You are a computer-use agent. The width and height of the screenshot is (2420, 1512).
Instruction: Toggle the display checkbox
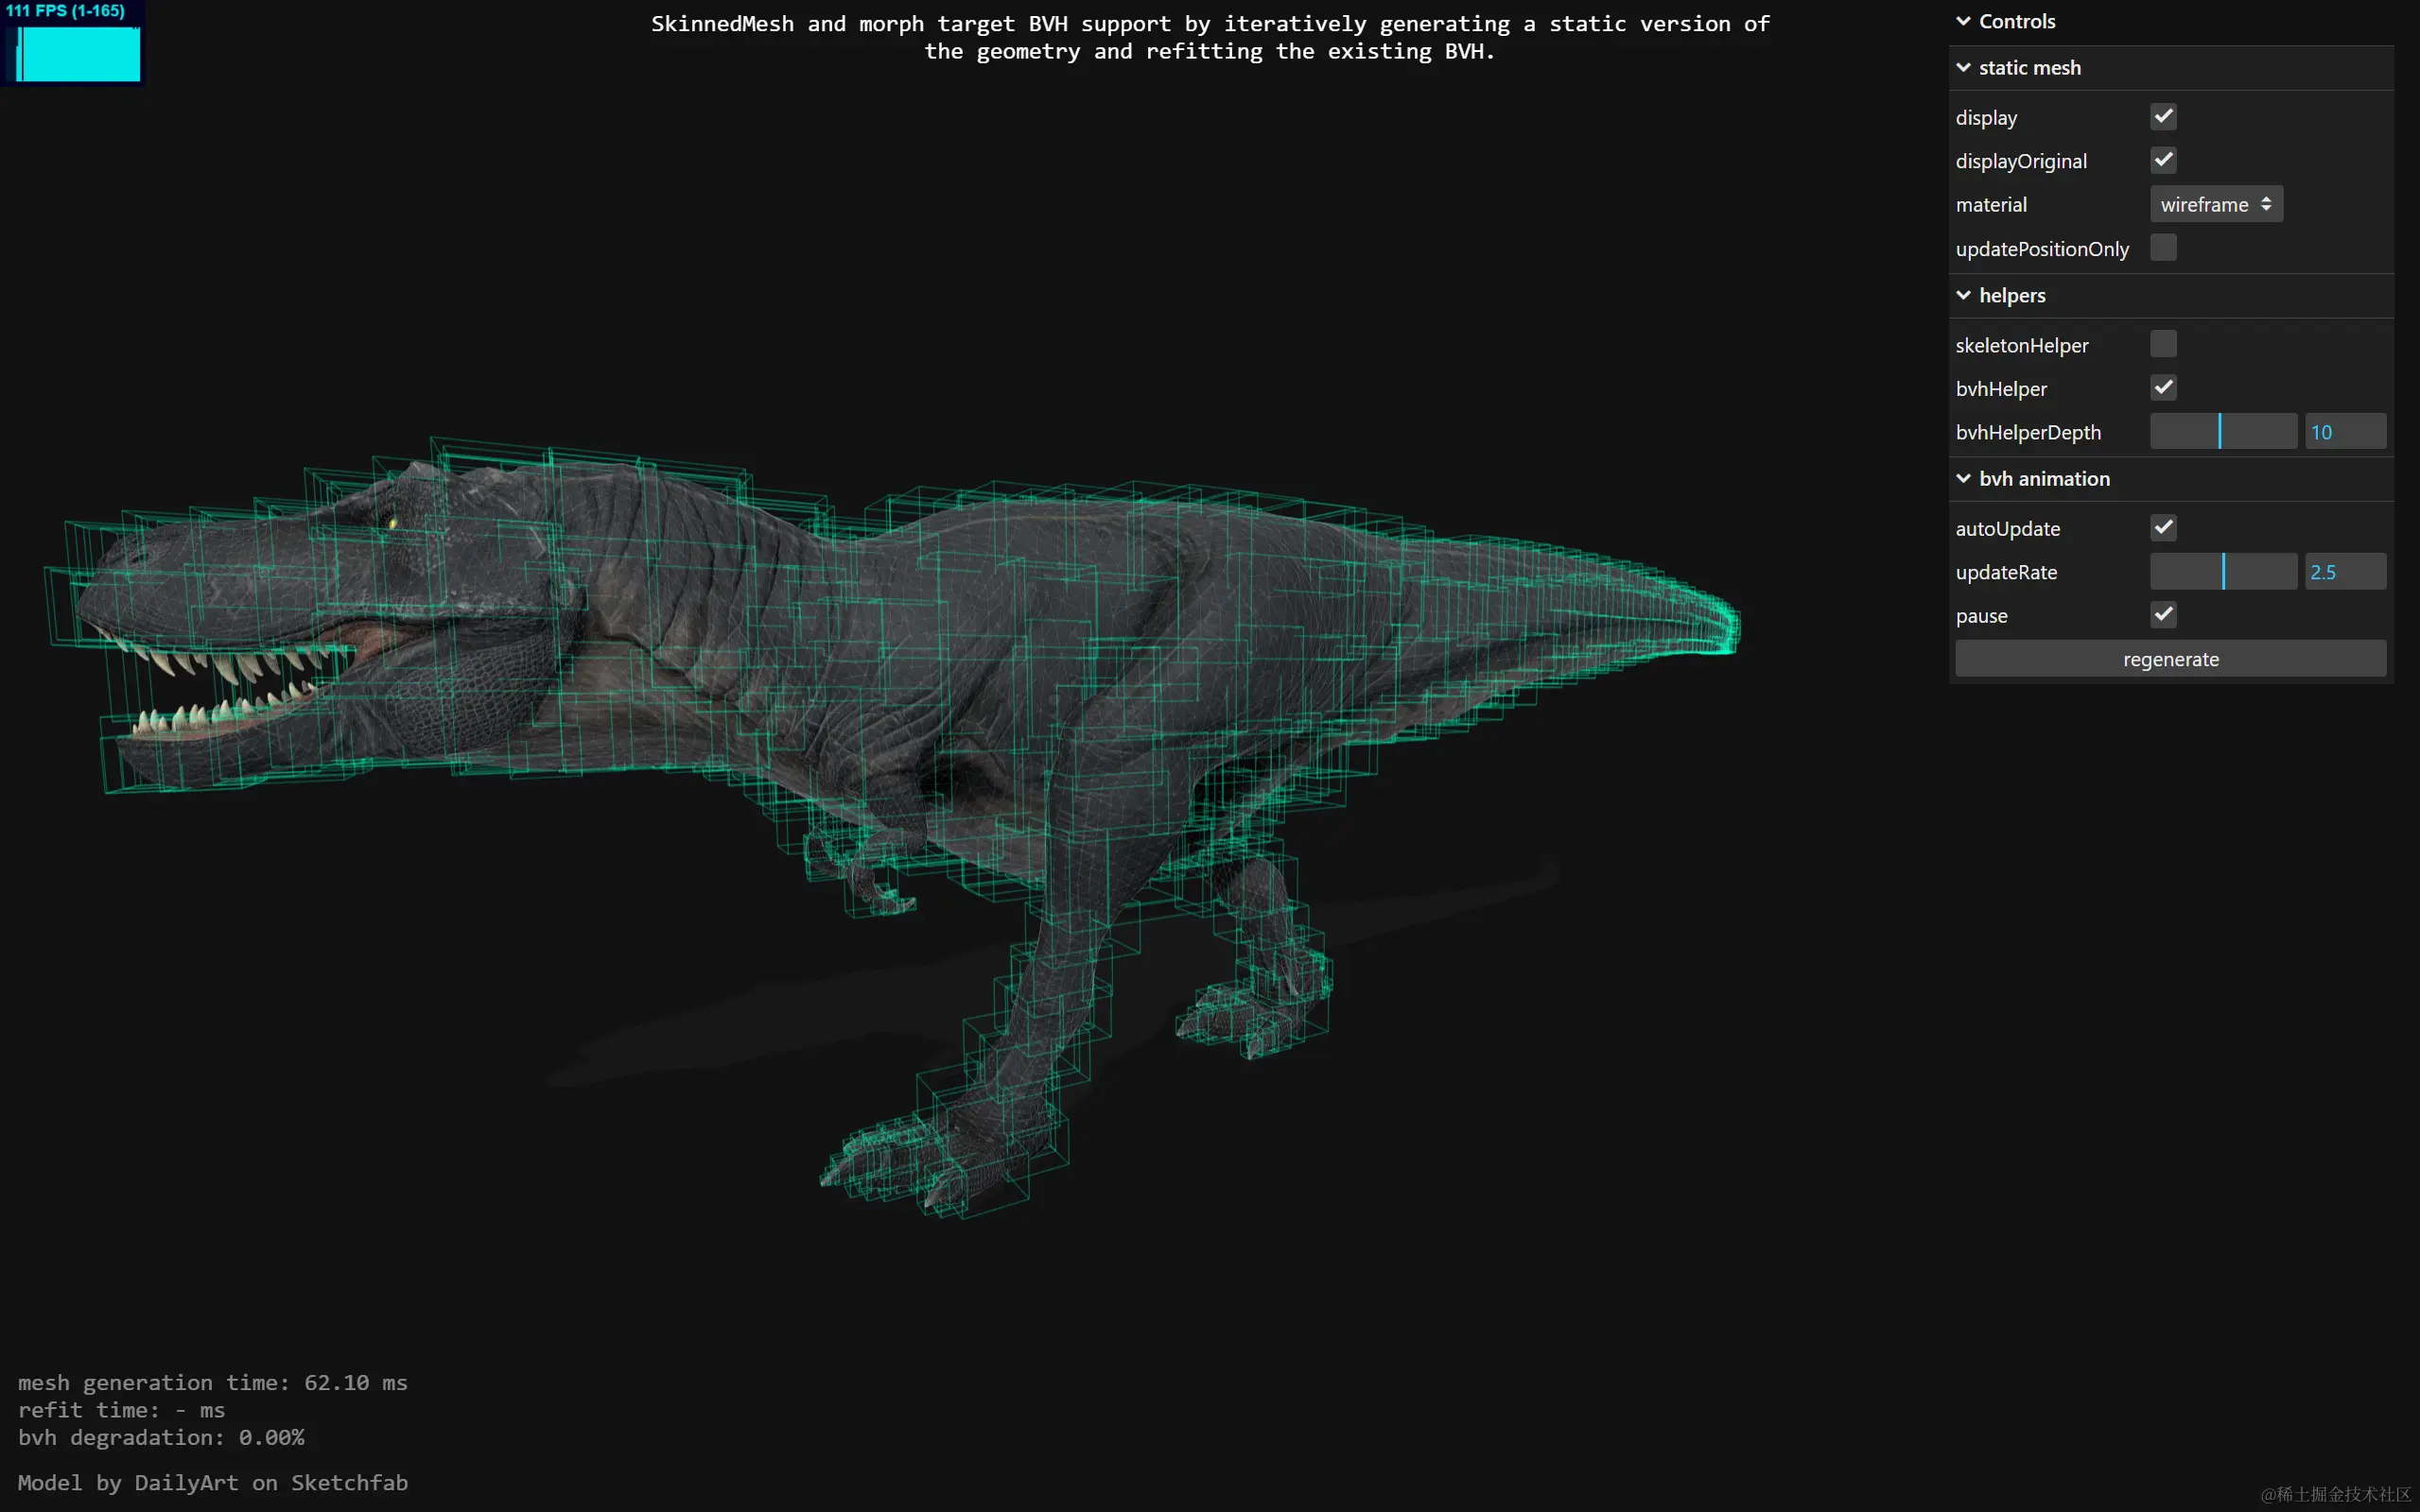tap(2163, 117)
